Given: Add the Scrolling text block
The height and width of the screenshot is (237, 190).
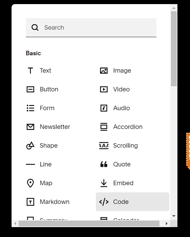Looking at the screenshot, I should click(118, 146).
